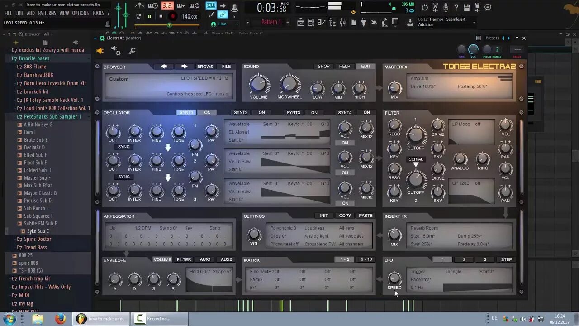Open Firefox from the taskbar
Screen dimensions: 579x326
[x=60, y=319]
